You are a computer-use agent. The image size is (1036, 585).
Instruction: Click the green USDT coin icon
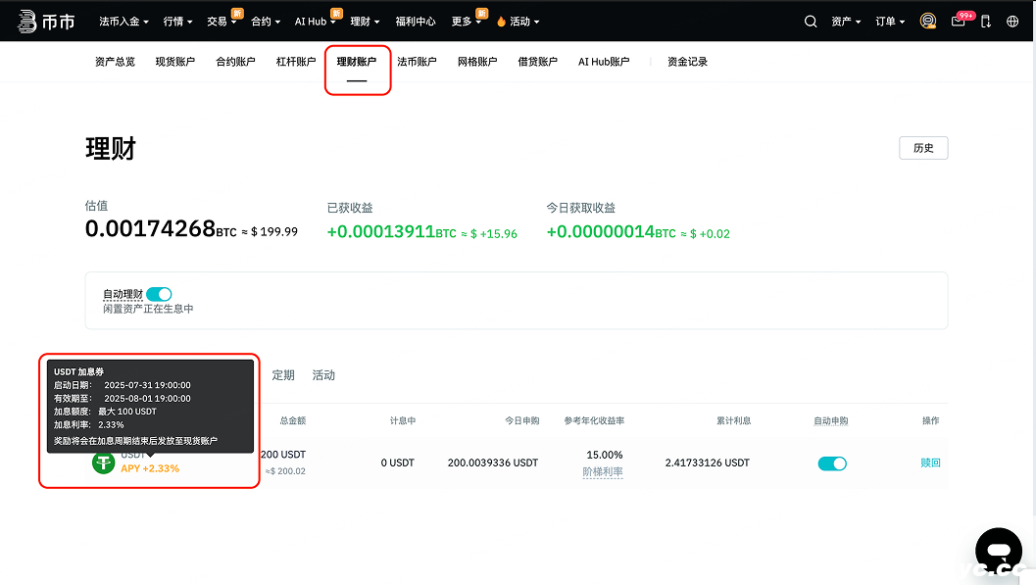click(x=104, y=463)
